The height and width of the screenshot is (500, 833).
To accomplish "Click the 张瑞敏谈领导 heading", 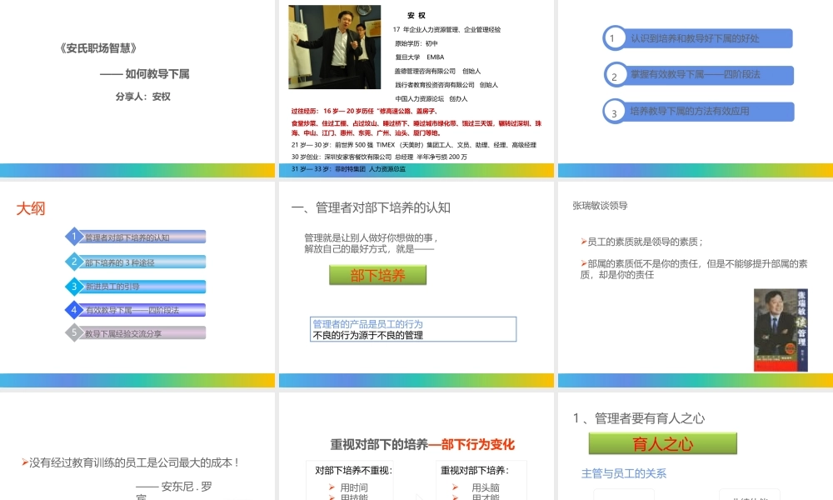I will 600,206.
